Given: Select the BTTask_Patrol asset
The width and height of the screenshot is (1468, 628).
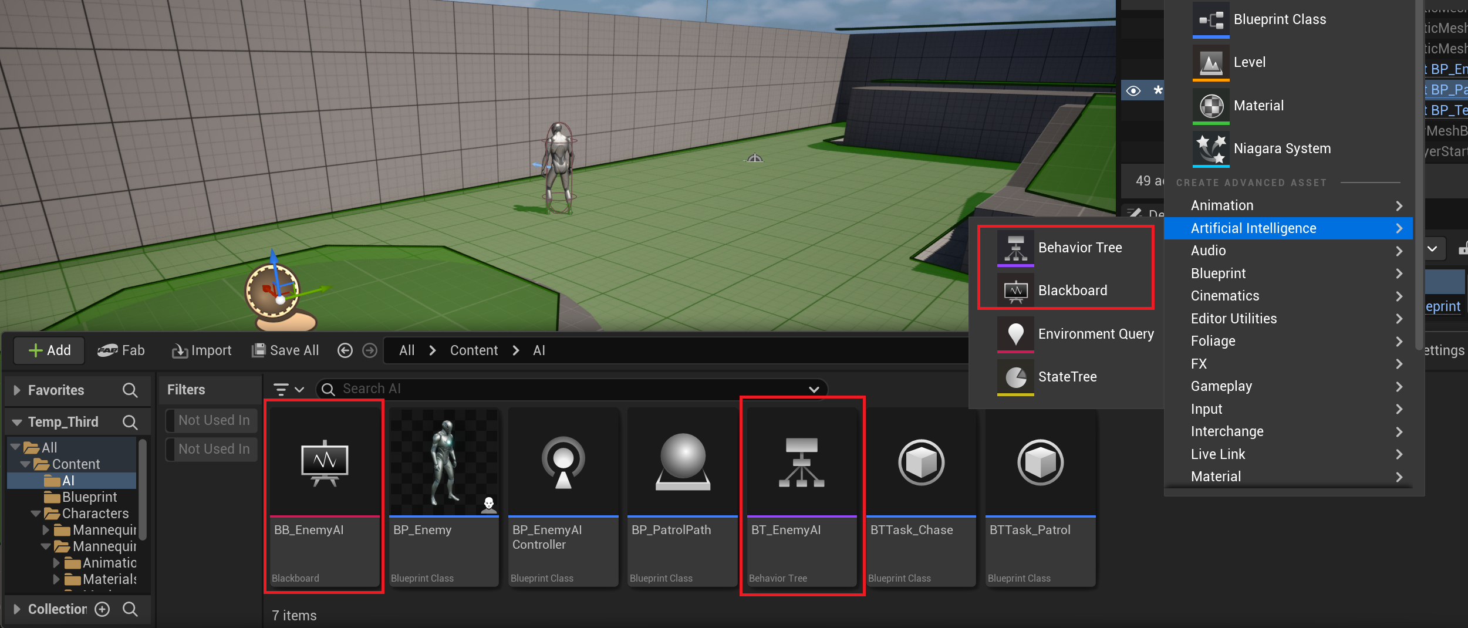Looking at the screenshot, I should 1040,497.
